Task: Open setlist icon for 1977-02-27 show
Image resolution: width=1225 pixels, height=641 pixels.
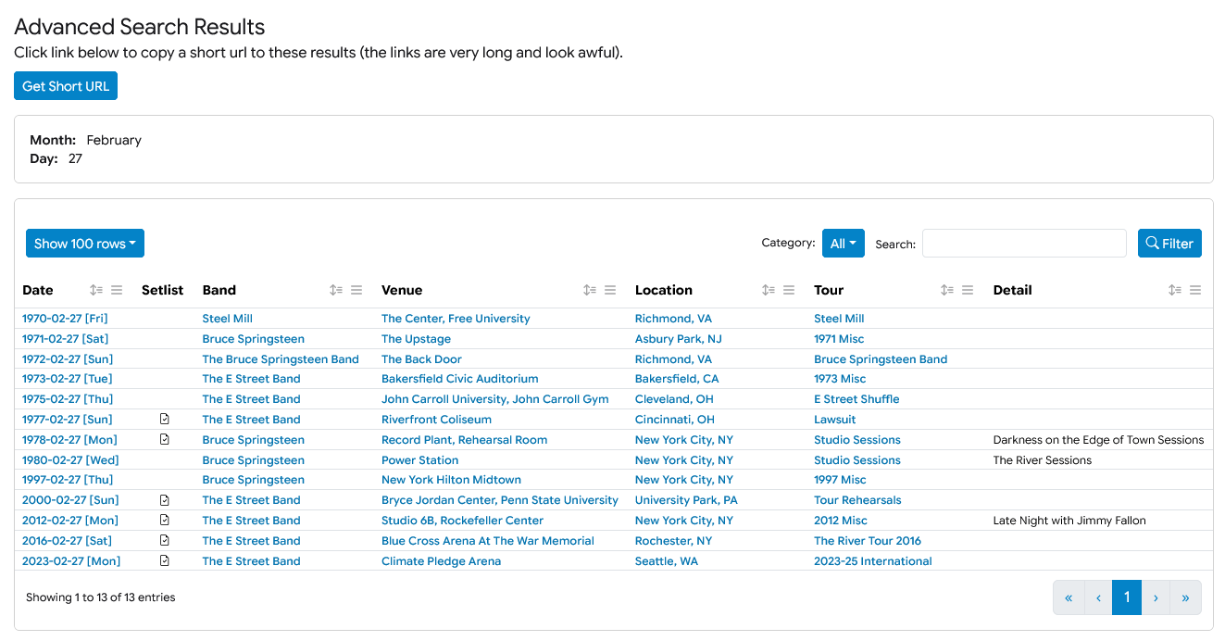Action: (x=165, y=420)
